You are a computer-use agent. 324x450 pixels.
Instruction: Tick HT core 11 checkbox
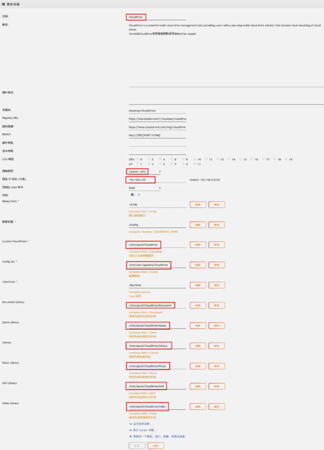[194, 164]
